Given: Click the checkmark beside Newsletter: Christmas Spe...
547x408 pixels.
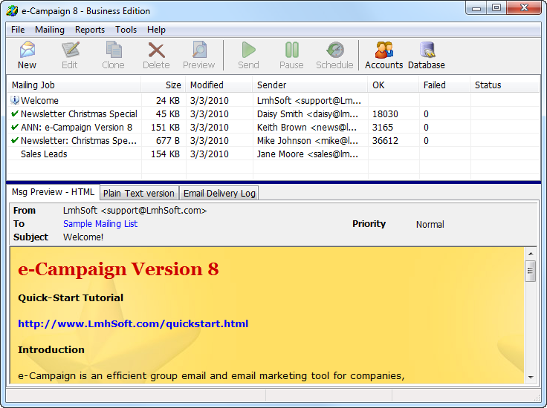Looking at the screenshot, I should click(x=15, y=140).
